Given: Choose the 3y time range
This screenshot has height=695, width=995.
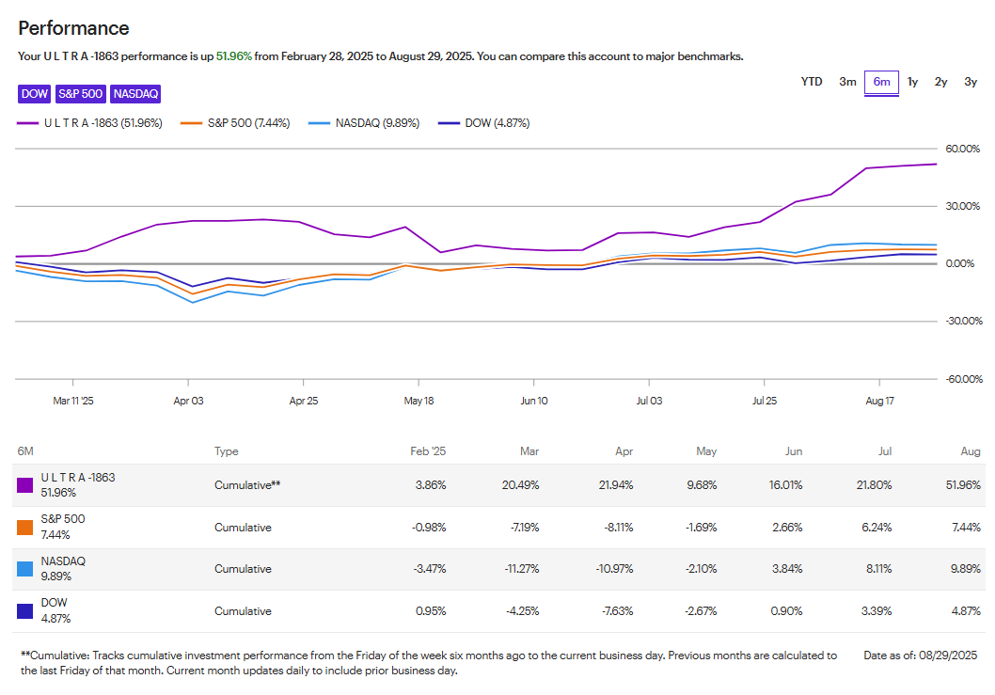Looking at the screenshot, I should (x=971, y=82).
